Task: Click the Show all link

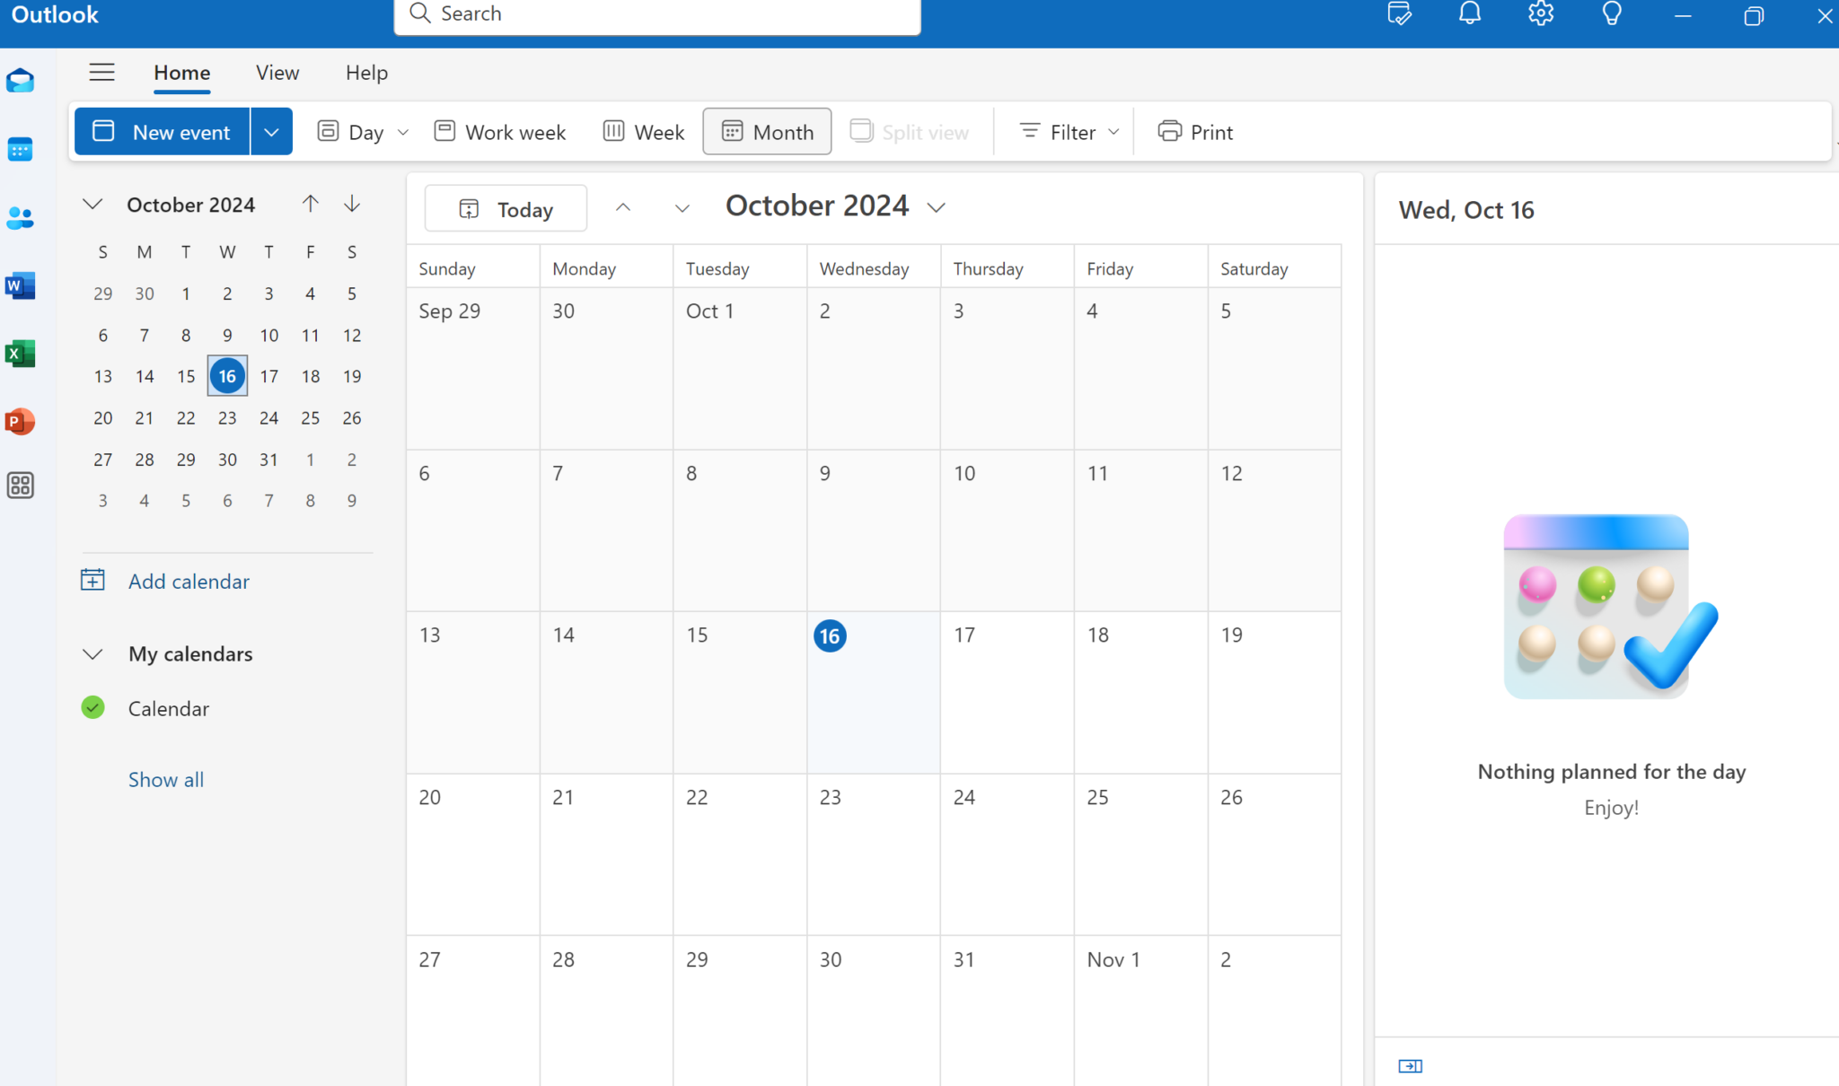Action: pos(166,780)
